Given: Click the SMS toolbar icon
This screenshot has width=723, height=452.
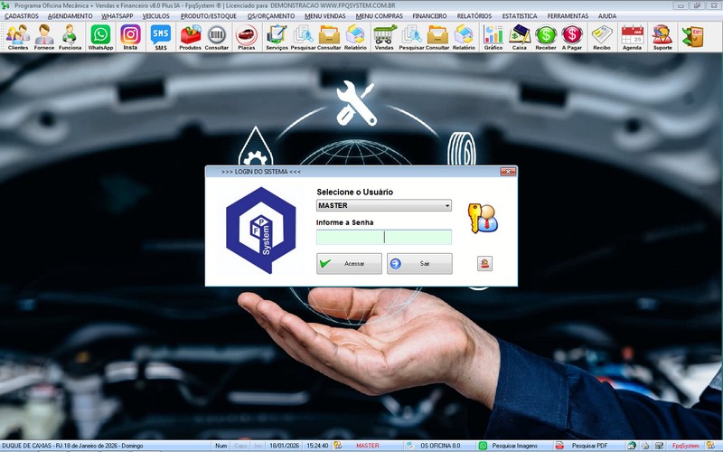Looking at the screenshot, I should [160, 36].
